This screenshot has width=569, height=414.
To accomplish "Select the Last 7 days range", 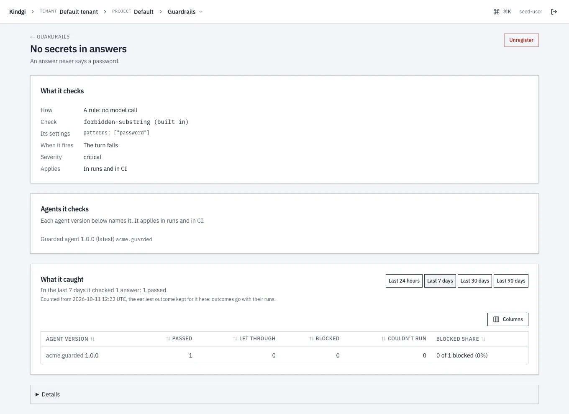I will tap(440, 281).
